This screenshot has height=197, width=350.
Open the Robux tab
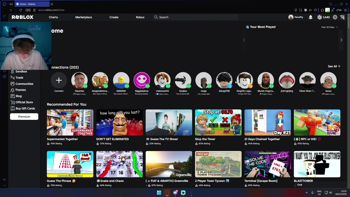pyautogui.click(x=140, y=17)
